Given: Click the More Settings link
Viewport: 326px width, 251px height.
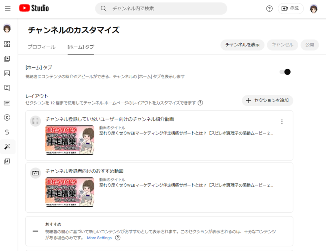Looking at the screenshot, I should click(x=99, y=238).
